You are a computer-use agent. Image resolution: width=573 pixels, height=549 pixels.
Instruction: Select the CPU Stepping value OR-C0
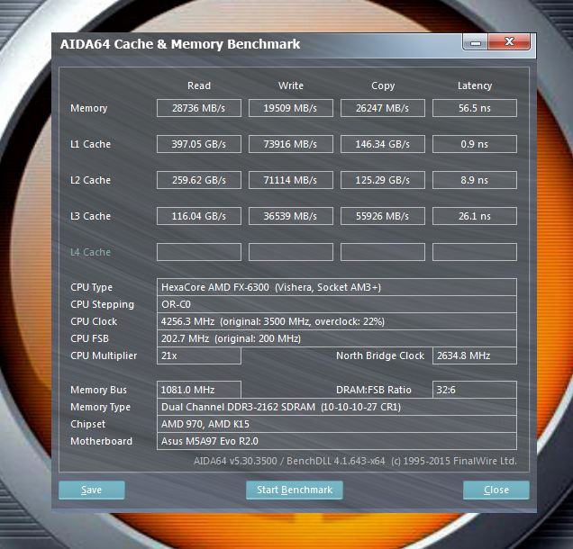click(x=337, y=304)
